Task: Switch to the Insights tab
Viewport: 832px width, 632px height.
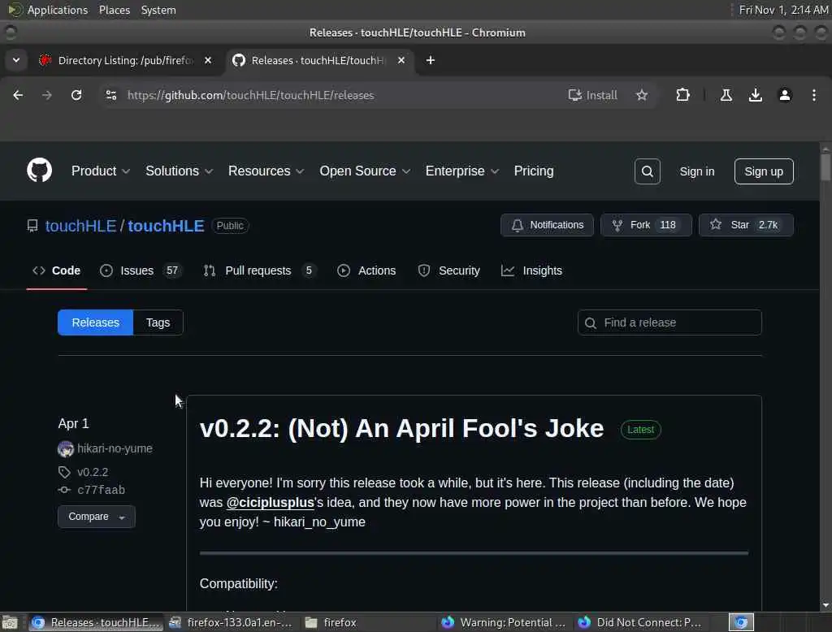Action: (531, 271)
